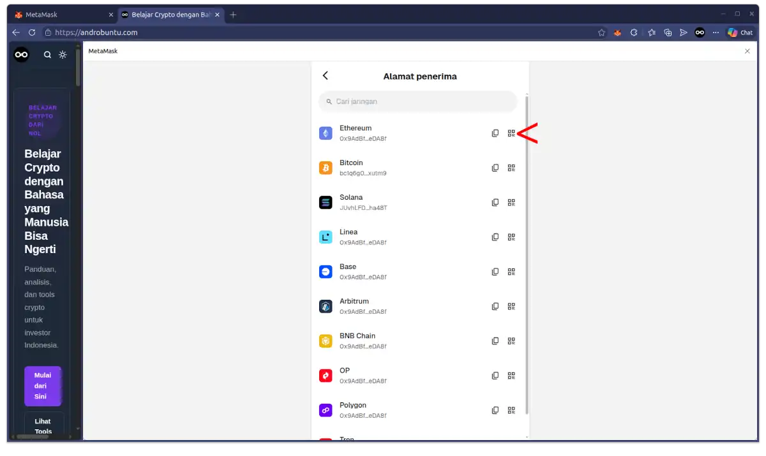The height and width of the screenshot is (456, 766).
Task: Click the androbuntu site logo
Action: pos(22,55)
